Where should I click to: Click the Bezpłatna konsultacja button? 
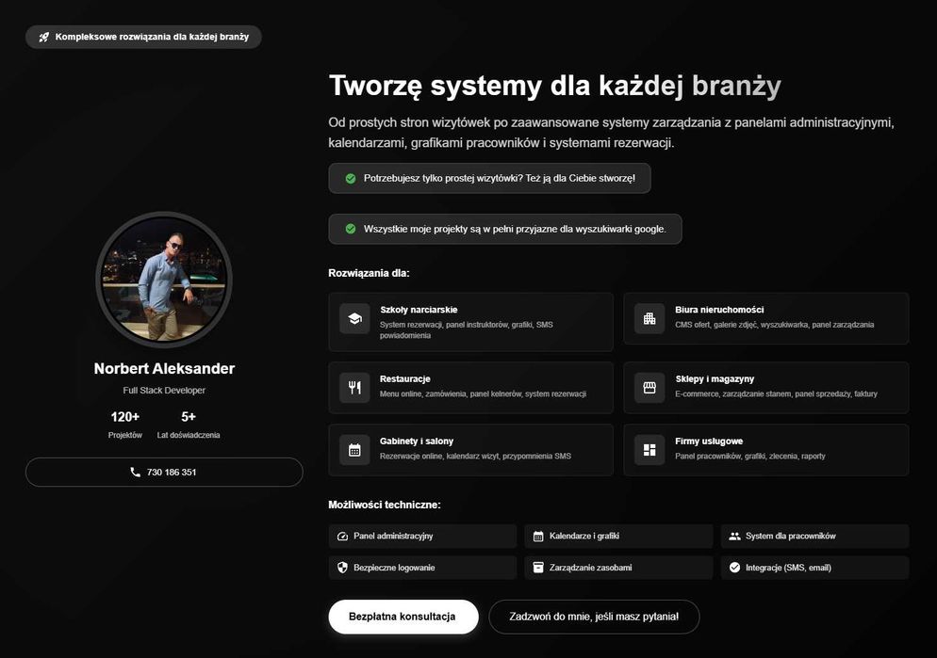coord(403,617)
